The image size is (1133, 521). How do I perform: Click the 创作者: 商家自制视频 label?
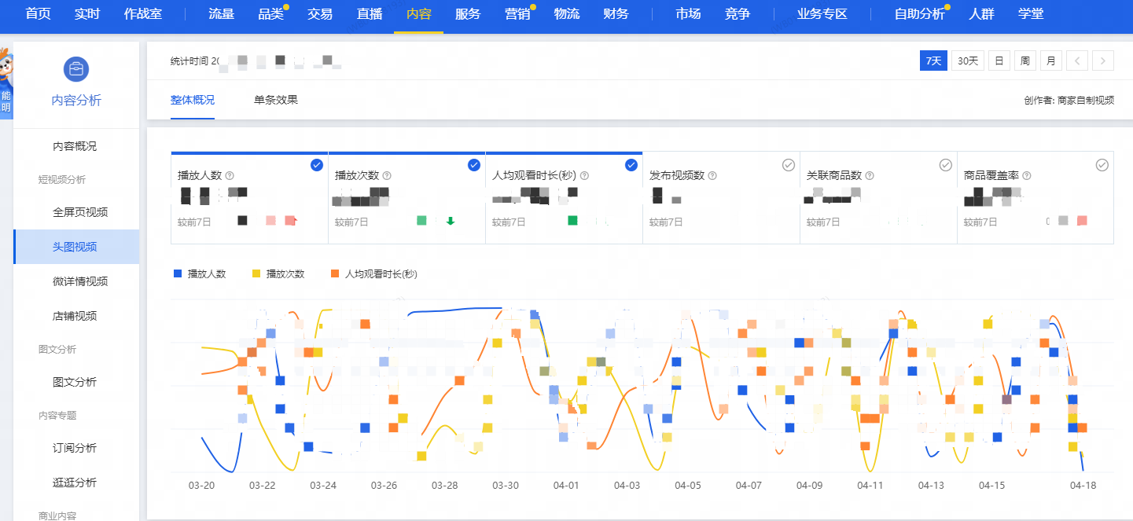click(x=1069, y=101)
